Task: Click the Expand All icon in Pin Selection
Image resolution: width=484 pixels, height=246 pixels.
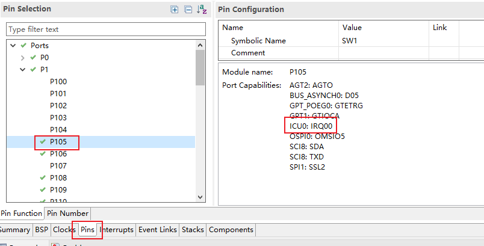Action: click(x=175, y=9)
